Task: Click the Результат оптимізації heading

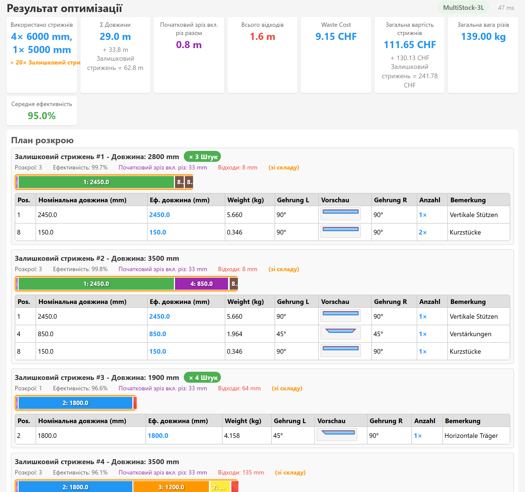Action: click(65, 8)
